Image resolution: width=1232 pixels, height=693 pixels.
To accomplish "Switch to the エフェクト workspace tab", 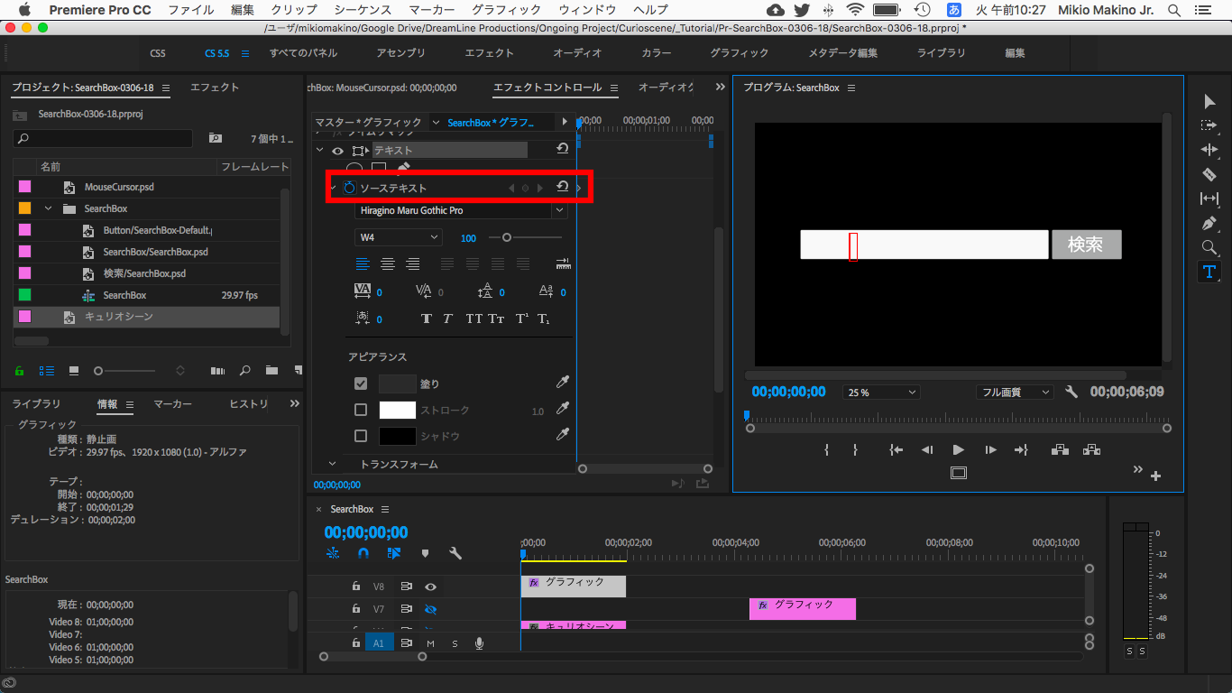I will [x=489, y=53].
